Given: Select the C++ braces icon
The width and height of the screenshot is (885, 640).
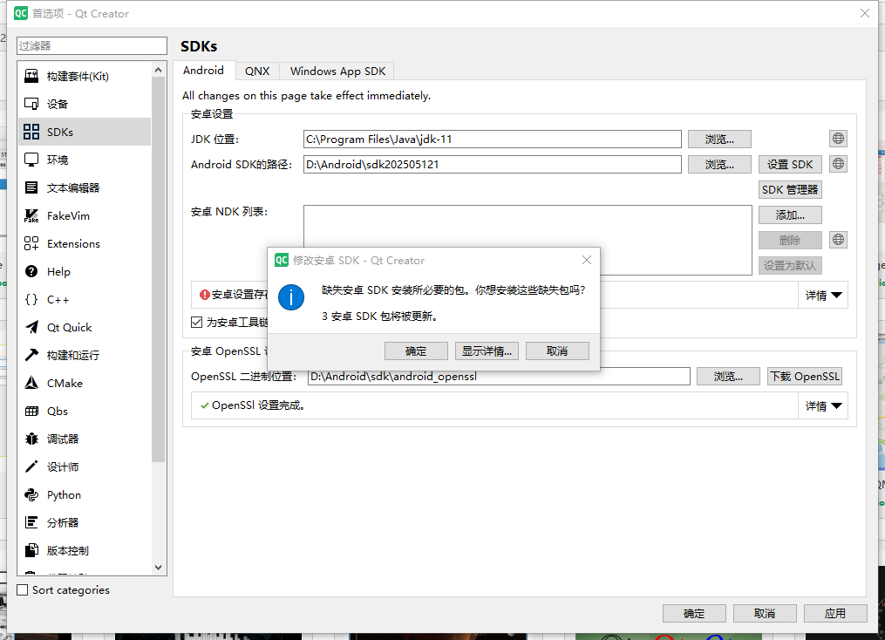Looking at the screenshot, I should coord(31,300).
